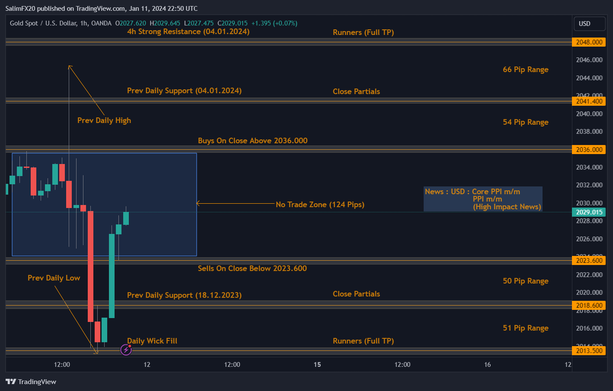Click the 2013.500 price label at bottom of axis
The height and width of the screenshot is (391, 613).
589,350
